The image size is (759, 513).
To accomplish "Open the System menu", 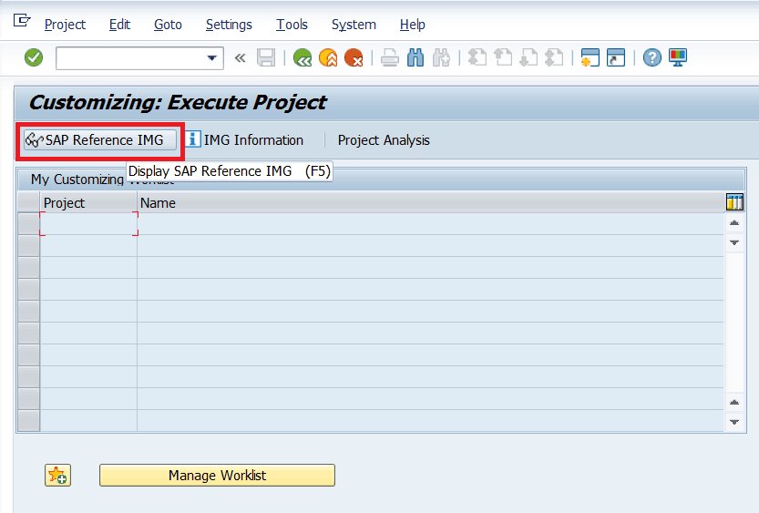I will tap(354, 25).
